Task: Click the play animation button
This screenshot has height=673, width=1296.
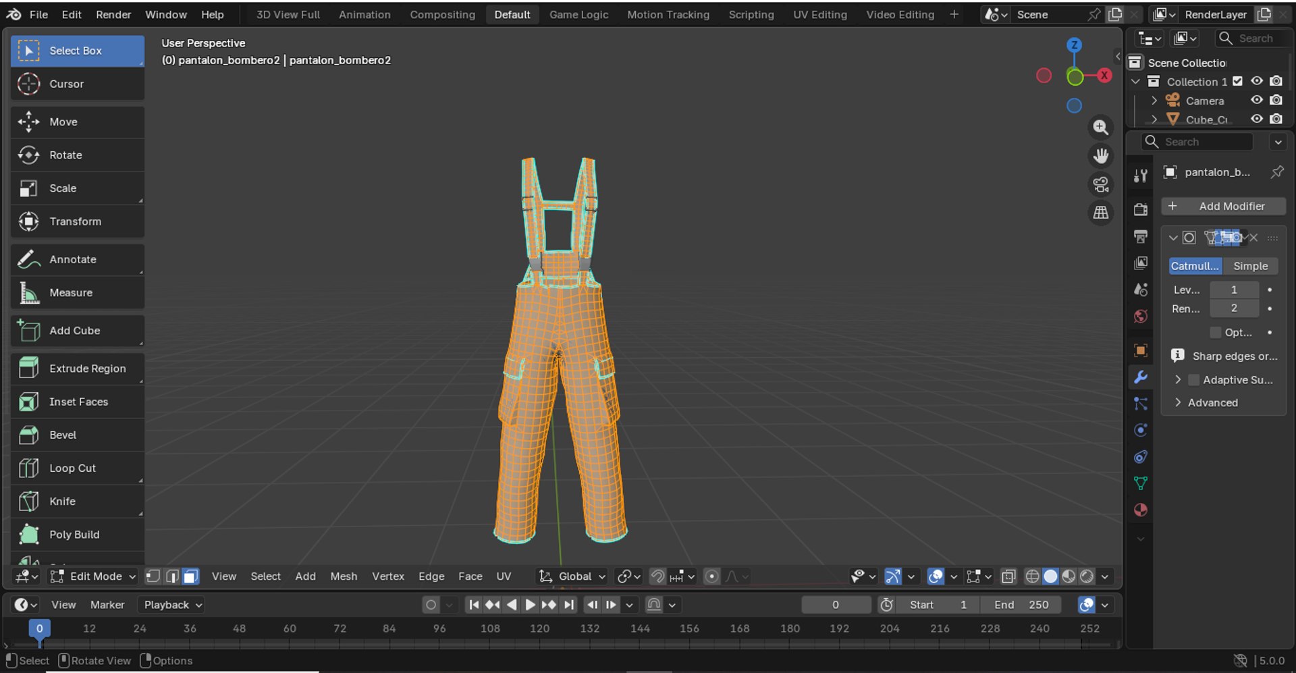Action: click(531, 605)
